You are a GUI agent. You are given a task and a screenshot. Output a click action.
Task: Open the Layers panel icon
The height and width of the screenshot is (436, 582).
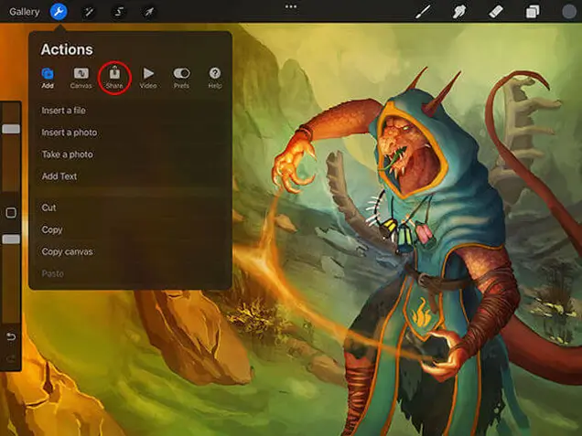pos(532,12)
